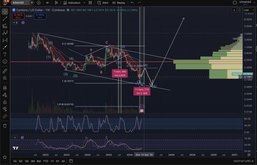Undo the last chart action

tap(132, 3)
